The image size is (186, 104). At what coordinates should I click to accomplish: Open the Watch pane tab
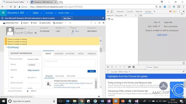156,67
